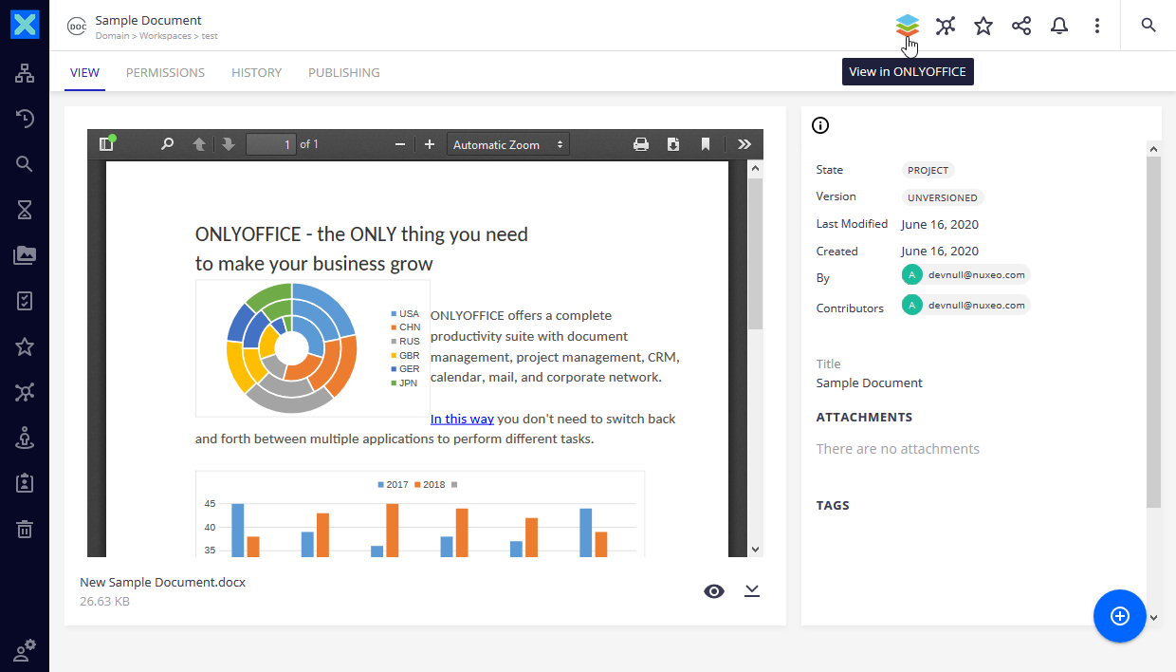This screenshot has width=1176, height=672.
Task: Open the three-dot options menu
Action: (1096, 26)
